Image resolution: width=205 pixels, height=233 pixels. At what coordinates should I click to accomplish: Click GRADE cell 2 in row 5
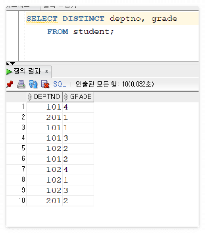click(78, 149)
